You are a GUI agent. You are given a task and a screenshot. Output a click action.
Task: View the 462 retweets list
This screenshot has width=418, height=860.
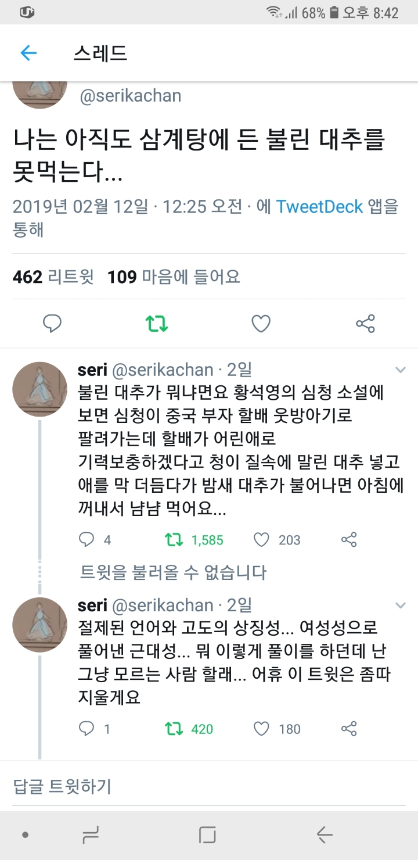(53, 277)
